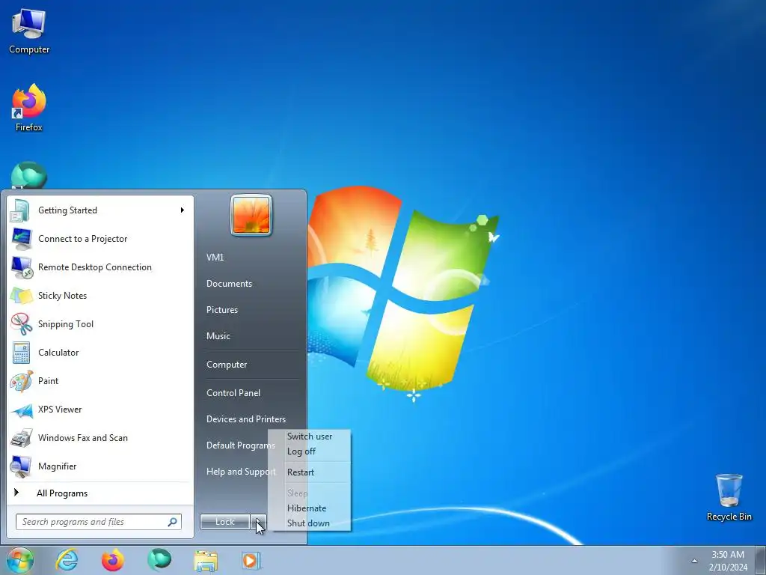Expand All Programs list
The height and width of the screenshot is (575, 766).
click(x=62, y=493)
